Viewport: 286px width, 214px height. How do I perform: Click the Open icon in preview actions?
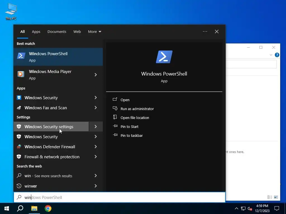tap(115, 99)
